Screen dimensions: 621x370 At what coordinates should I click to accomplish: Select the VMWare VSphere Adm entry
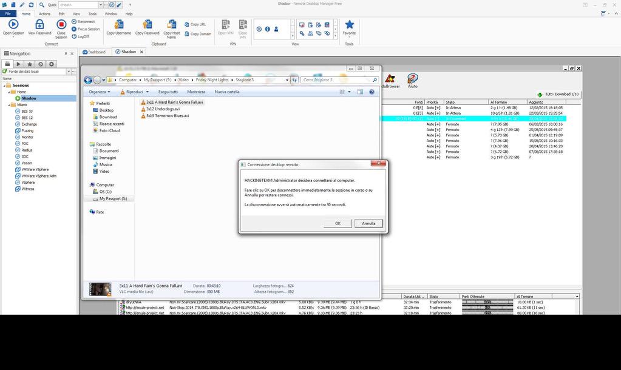pyautogui.click(x=39, y=176)
